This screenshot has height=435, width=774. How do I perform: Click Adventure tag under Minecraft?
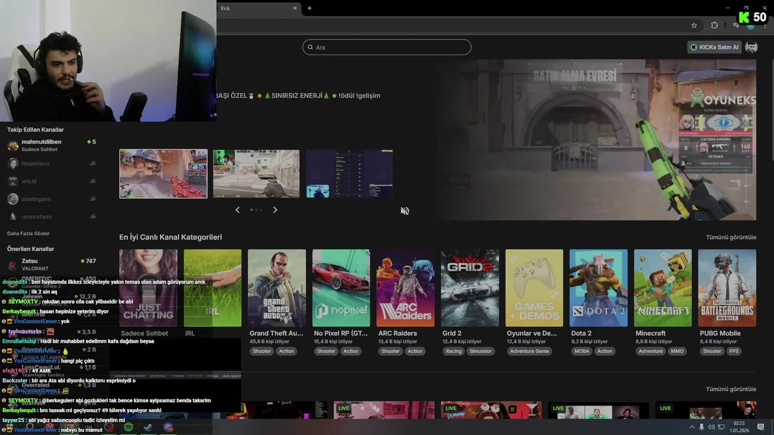651,351
